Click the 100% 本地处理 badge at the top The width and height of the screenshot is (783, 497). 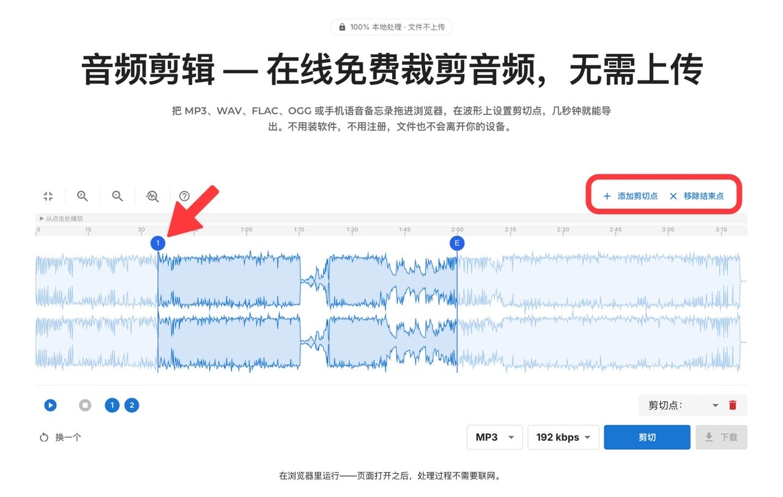pyautogui.click(x=391, y=27)
